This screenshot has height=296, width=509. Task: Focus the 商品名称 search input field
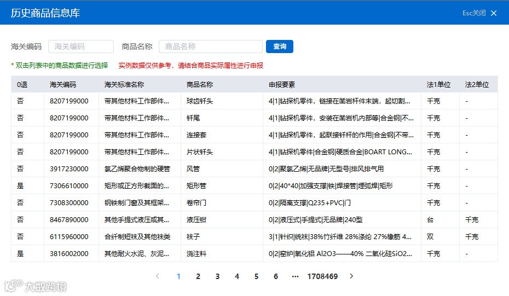[210, 47]
